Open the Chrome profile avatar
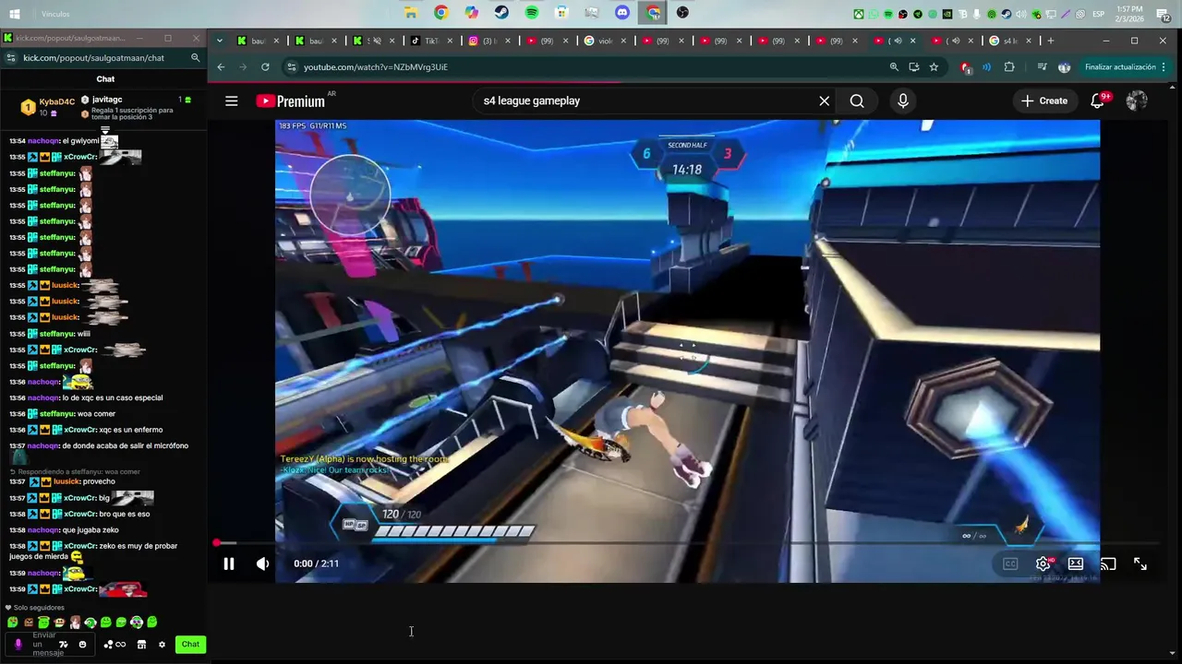The width and height of the screenshot is (1182, 664). (x=1064, y=67)
